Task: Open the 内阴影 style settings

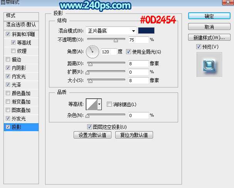Action: (19, 68)
